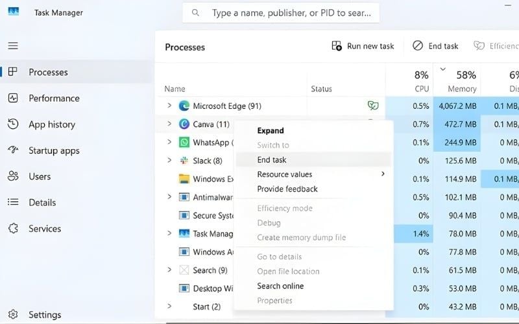This screenshot has height=324, width=519.
Task: Click the Antimalware process icon
Action: [184, 197]
